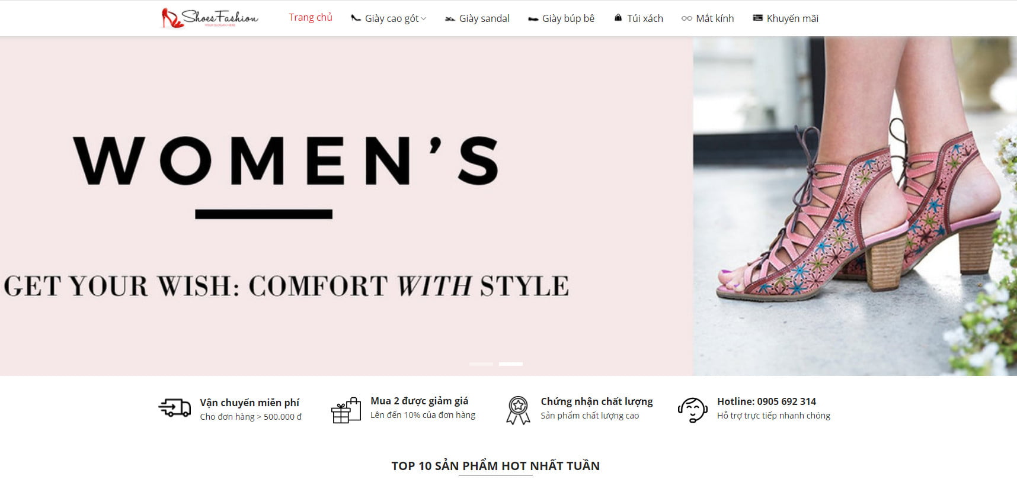Click the promotion icon beside Khuyến mãi
1017x489 pixels.
[x=757, y=18]
